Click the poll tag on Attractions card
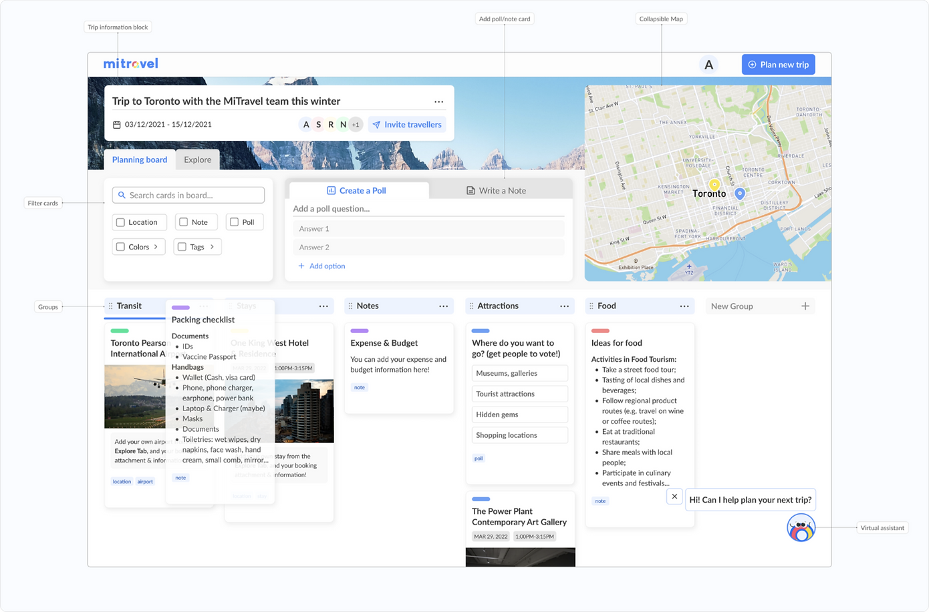Screen dimensions: 929x612 479,458
